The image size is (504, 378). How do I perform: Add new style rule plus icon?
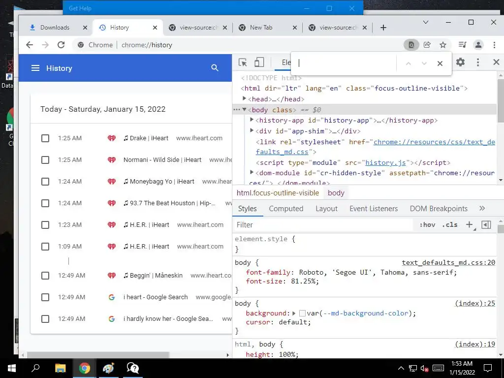pos(470,224)
